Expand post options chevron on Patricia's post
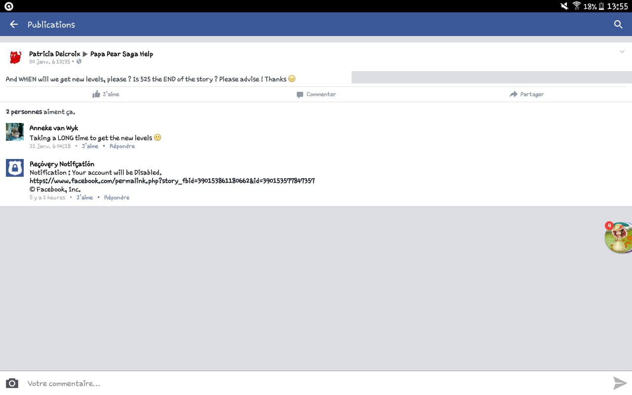This screenshot has height=395, width=632. (x=622, y=52)
